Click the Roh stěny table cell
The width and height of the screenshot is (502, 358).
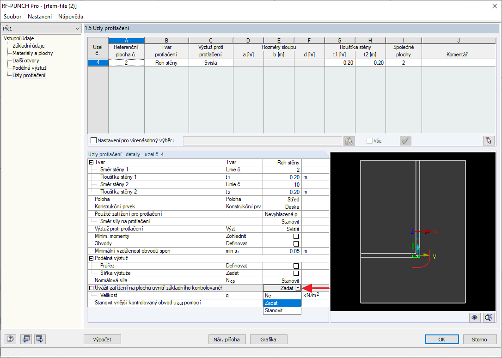pos(166,63)
